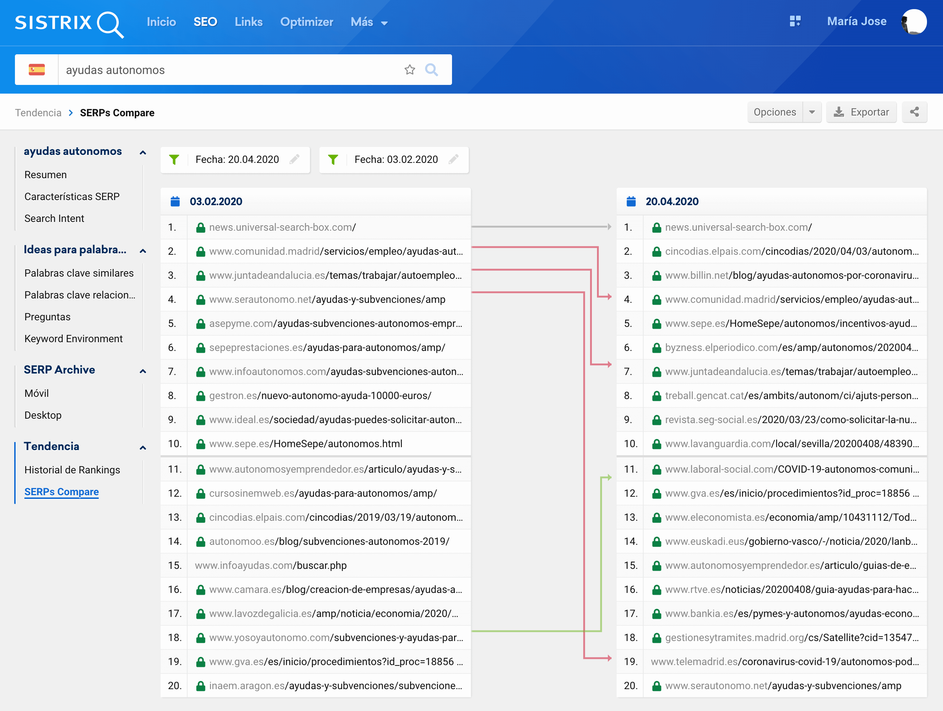
Task: Click green filter funnel for 20.04.2020
Action: [x=174, y=160]
